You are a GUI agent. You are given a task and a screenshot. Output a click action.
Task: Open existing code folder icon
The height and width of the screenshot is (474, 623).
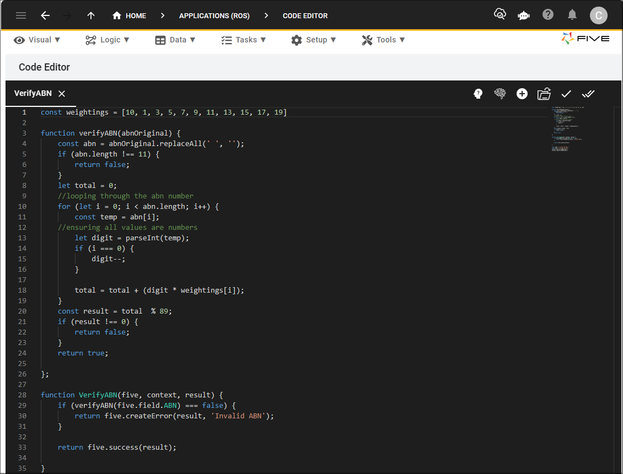[544, 94]
